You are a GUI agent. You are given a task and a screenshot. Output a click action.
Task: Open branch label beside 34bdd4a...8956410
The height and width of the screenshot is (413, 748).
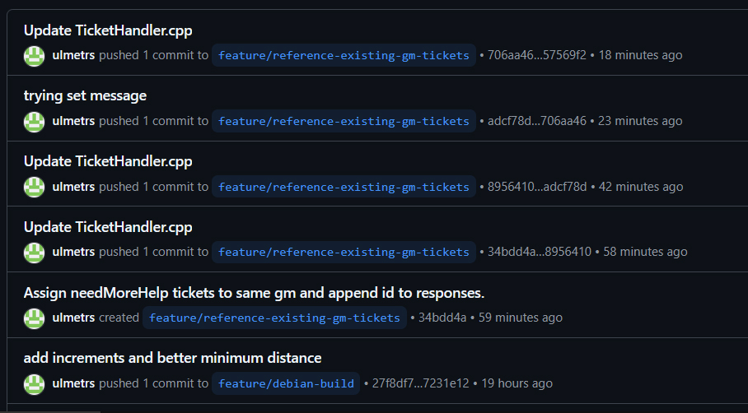coord(344,252)
